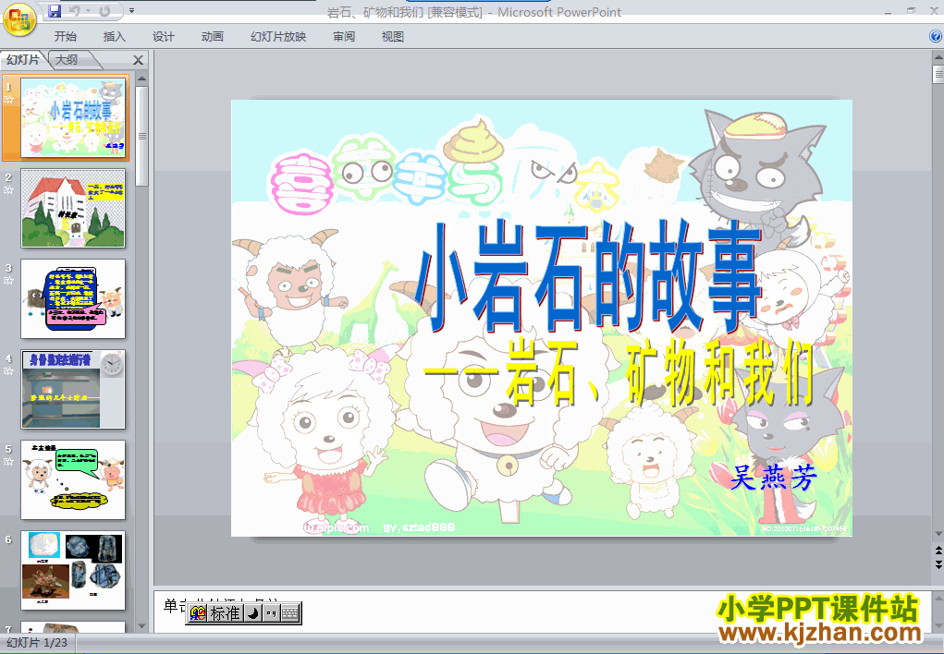This screenshot has width=944, height=654.
Task: Minimize the PowerPoint window
Action: [889, 11]
